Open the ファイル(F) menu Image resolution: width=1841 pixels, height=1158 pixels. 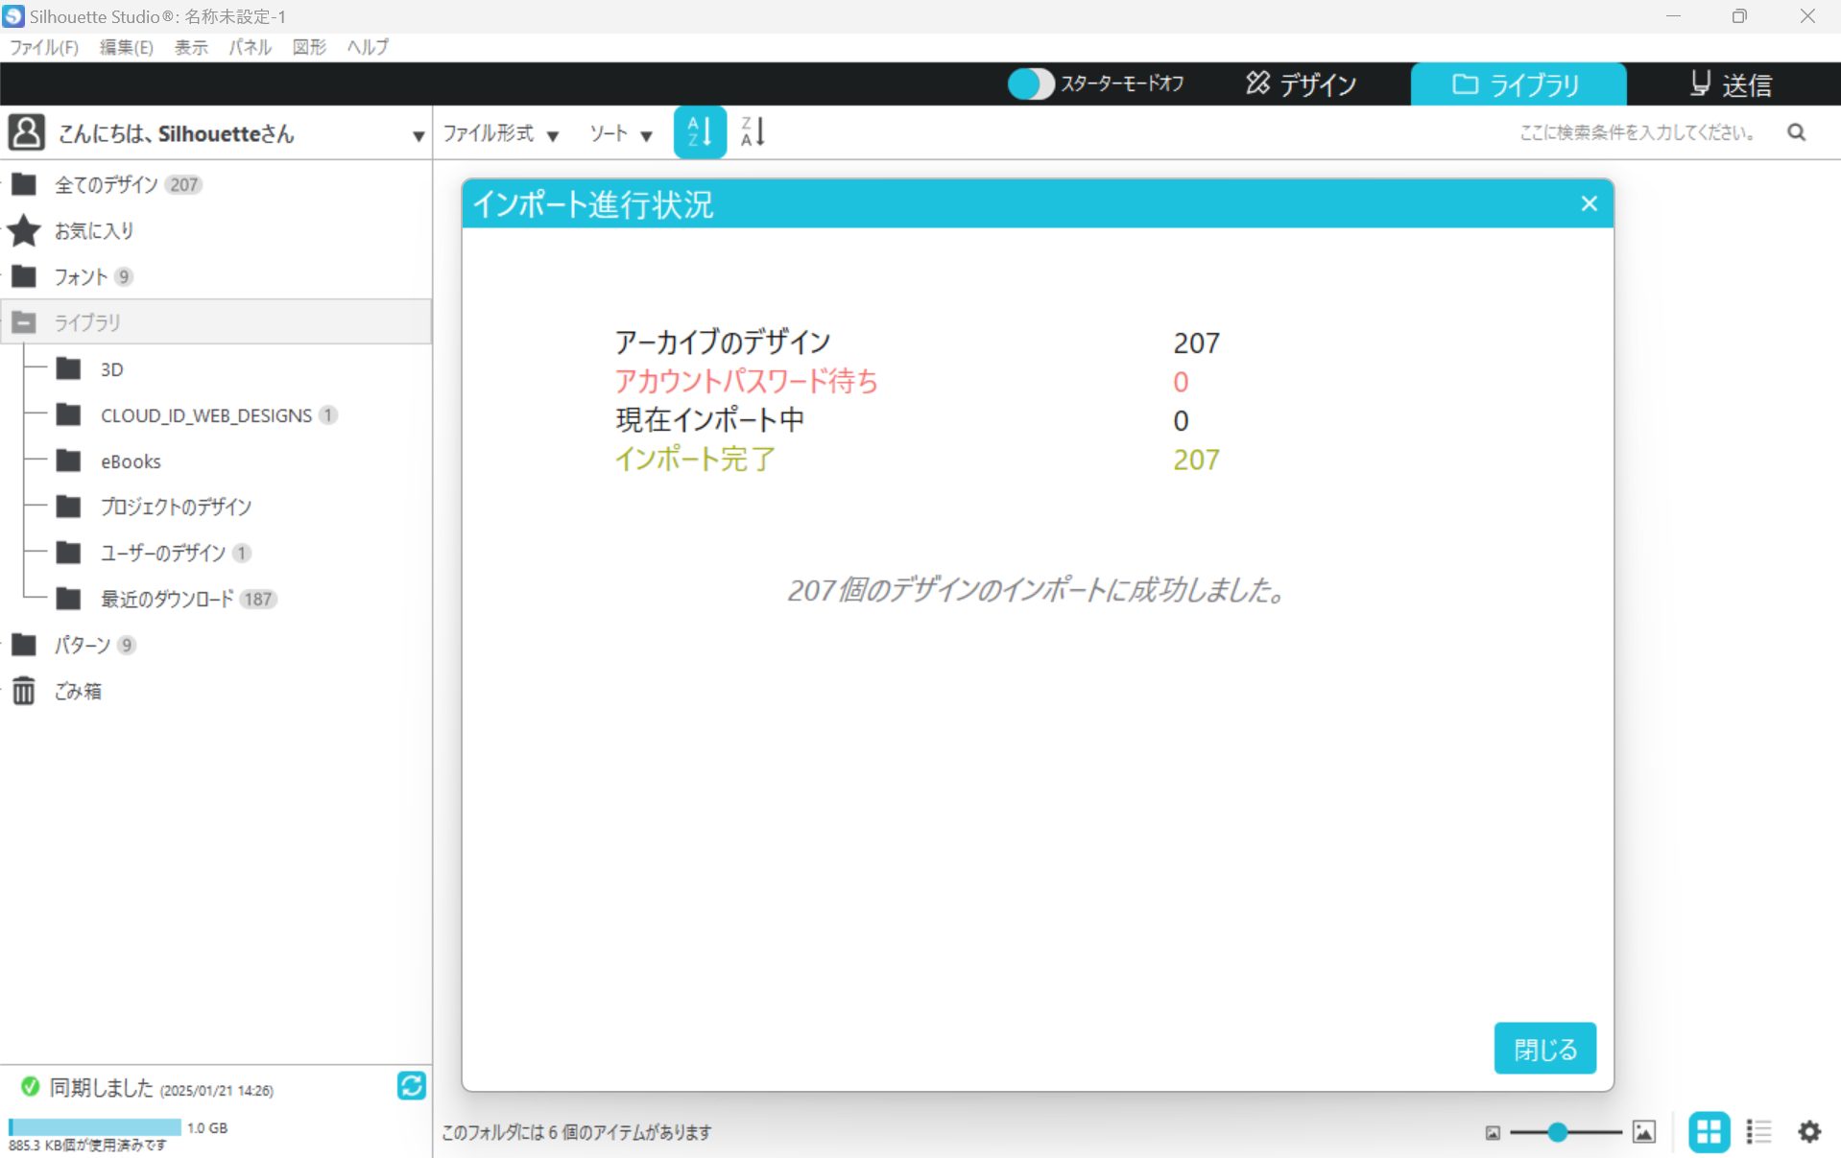click(x=44, y=47)
